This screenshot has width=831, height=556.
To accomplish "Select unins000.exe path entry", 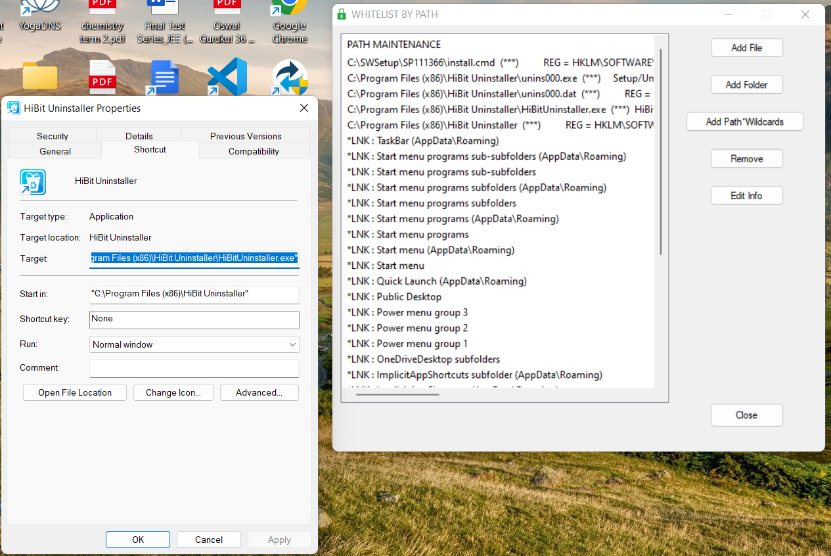I will [x=501, y=78].
